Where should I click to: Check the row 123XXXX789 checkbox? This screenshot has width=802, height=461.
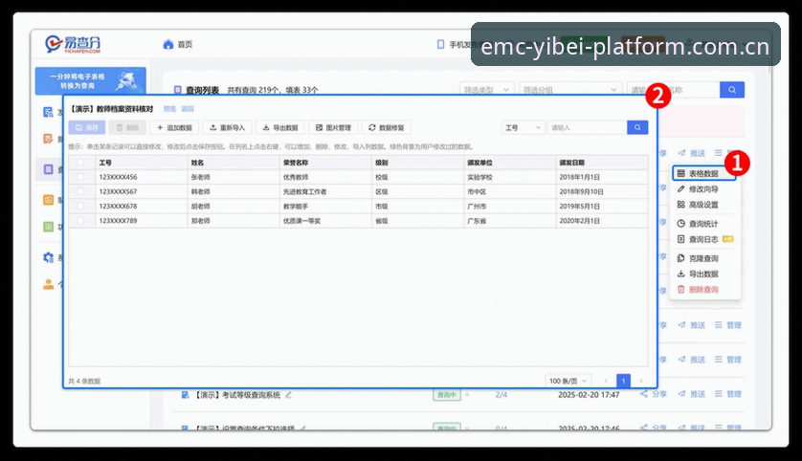[x=80, y=221]
